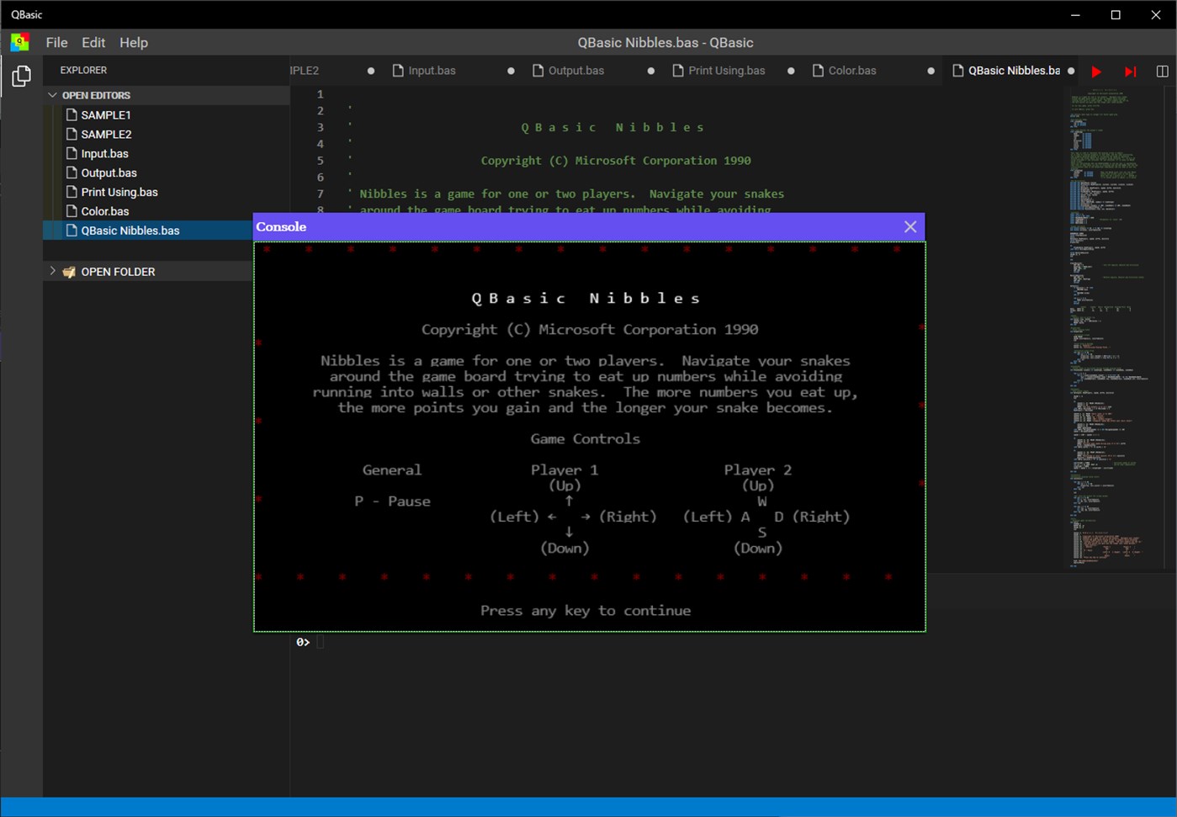Click the folder icon beside OPEN FOLDER
Screen dimensions: 1177x817
pyautogui.click(x=69, y=272)
